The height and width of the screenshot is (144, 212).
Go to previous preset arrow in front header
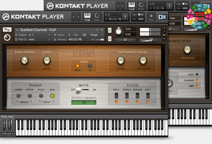pyautogui.click(x=74, y=17)
